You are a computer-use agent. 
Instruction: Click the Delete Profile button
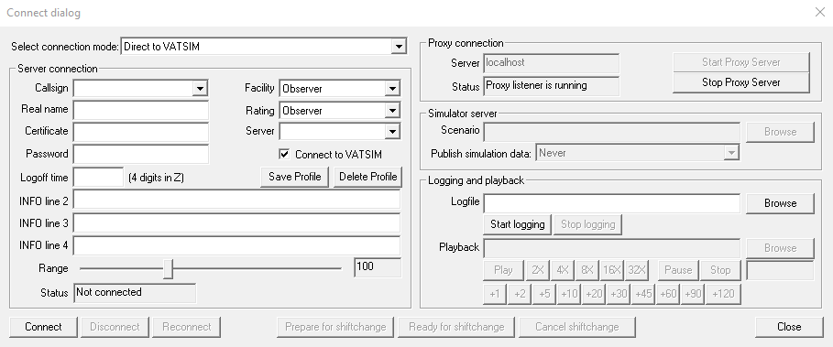[x=367, y=177]
